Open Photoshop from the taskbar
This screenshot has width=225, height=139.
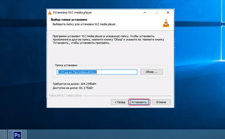[x=17, y=135]
